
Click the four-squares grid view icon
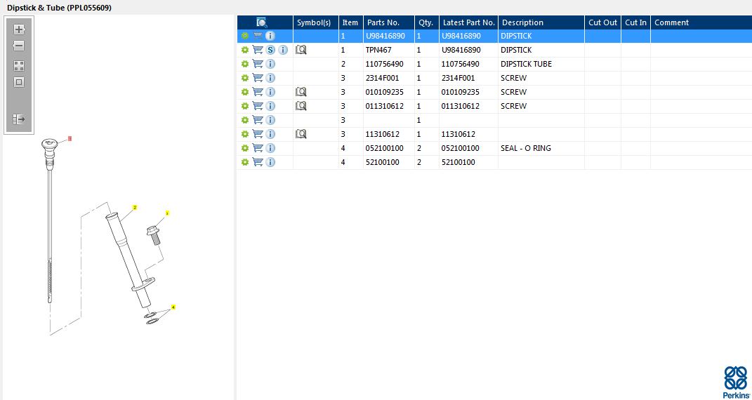coord(19,66)
